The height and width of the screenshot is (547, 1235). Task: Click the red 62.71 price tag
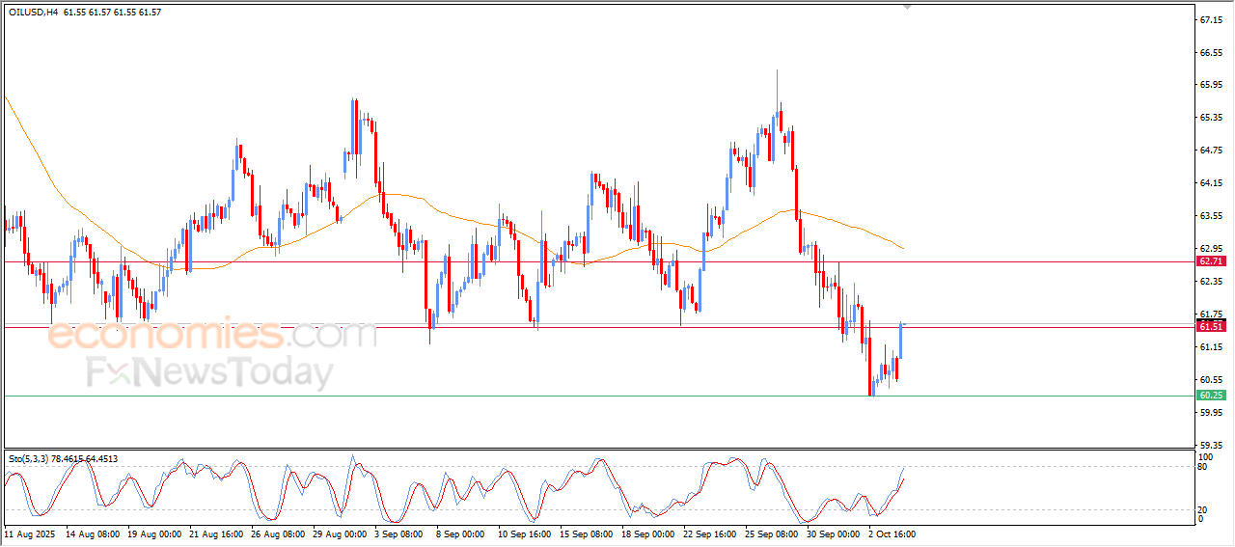(1210, 261)
